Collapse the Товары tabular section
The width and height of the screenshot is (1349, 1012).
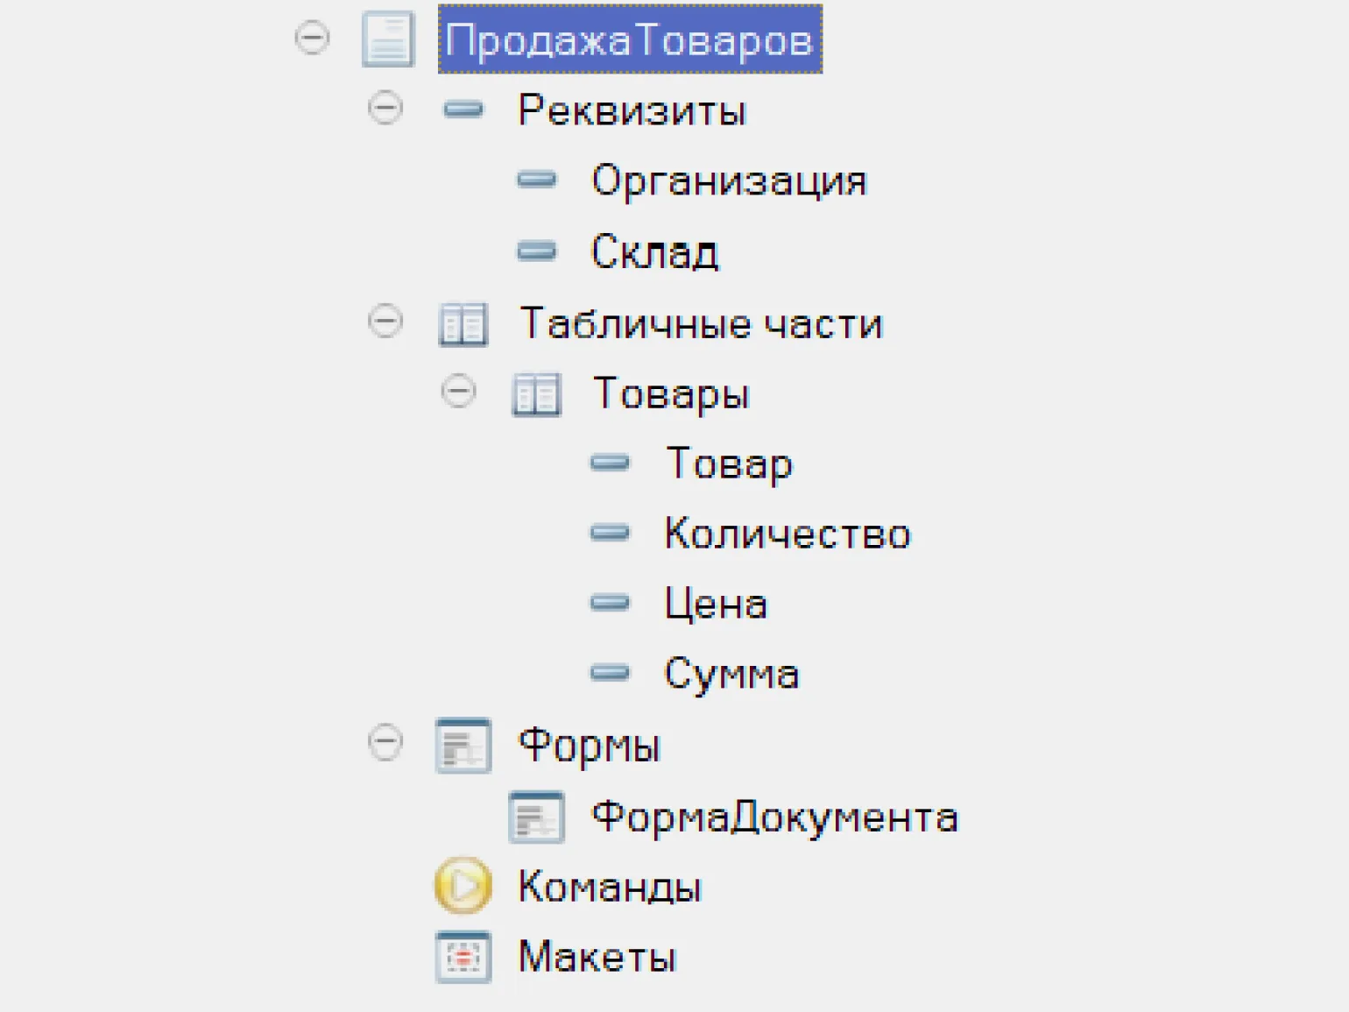[458, 392]
